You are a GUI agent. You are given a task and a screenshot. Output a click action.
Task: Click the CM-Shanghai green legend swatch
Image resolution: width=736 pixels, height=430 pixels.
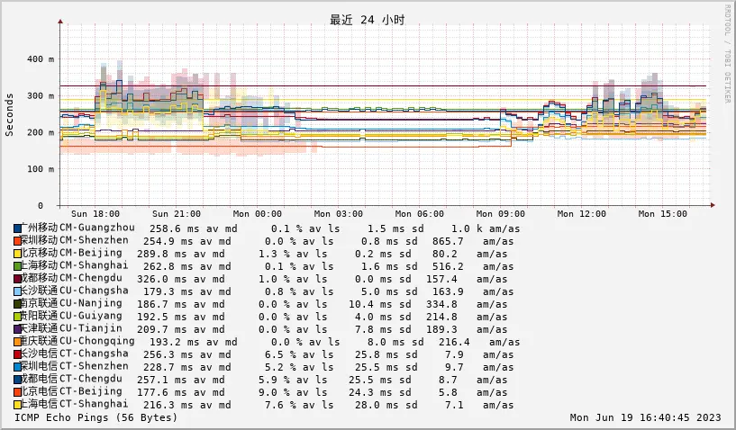click(x=18, y=266)
